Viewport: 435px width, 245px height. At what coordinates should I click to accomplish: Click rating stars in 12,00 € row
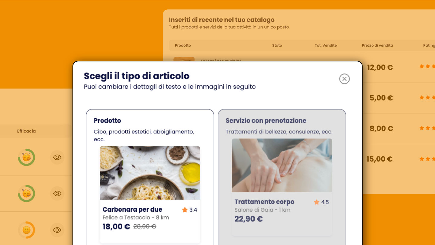point(427,67)
